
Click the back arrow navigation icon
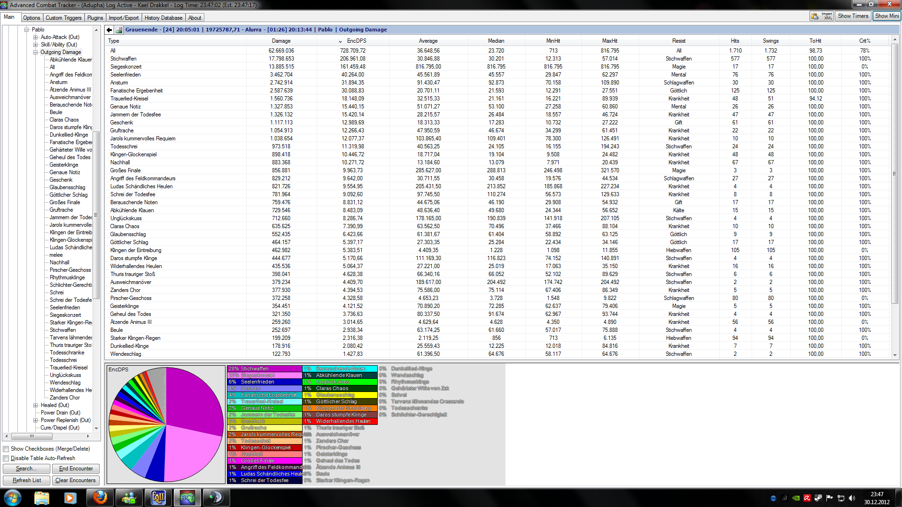pos(109,30)
